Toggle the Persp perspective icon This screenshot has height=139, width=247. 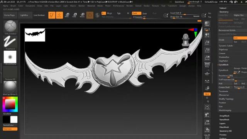click(207, 65)
